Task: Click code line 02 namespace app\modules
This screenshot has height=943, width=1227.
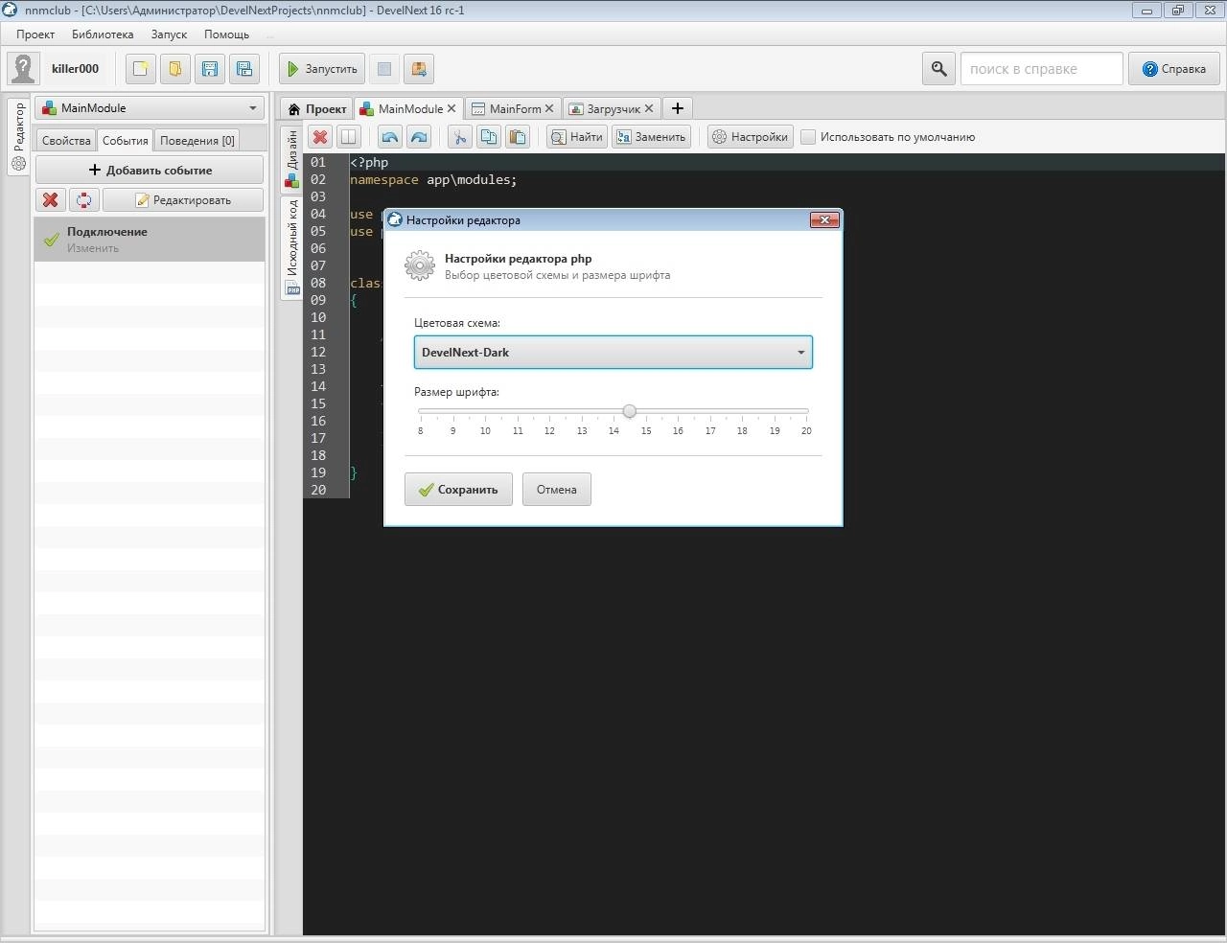Action: click(x=433, y=180)
